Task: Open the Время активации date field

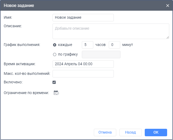Action: coord(83,64)
